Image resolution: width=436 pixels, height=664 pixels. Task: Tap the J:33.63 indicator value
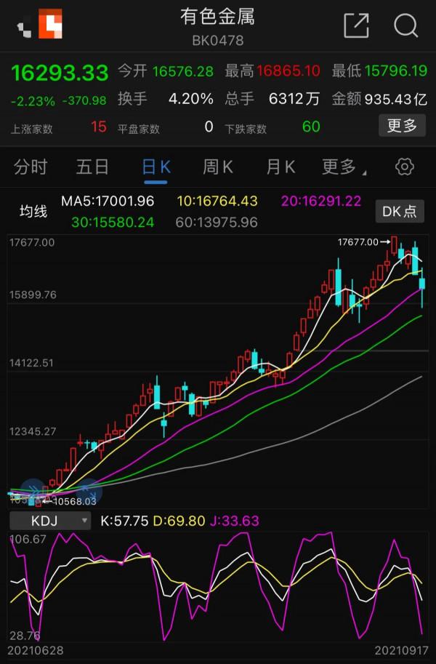235,521
